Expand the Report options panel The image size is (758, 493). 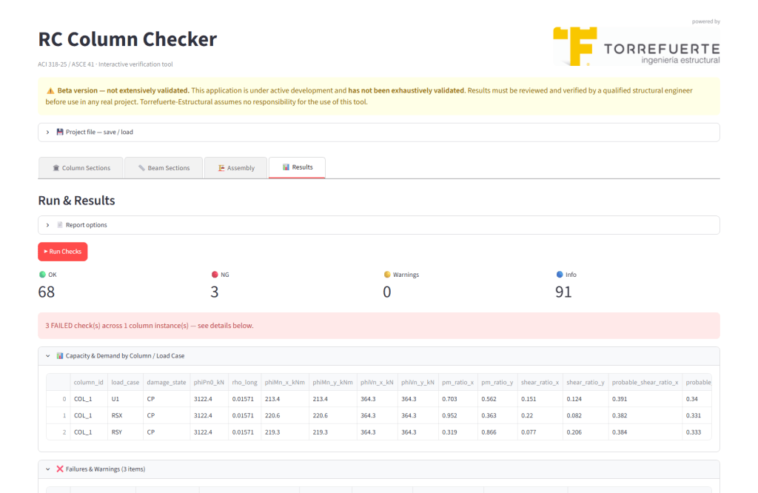(378, 225)
